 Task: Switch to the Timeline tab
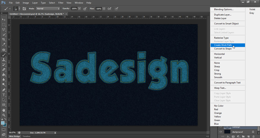(x=26, y=136)
